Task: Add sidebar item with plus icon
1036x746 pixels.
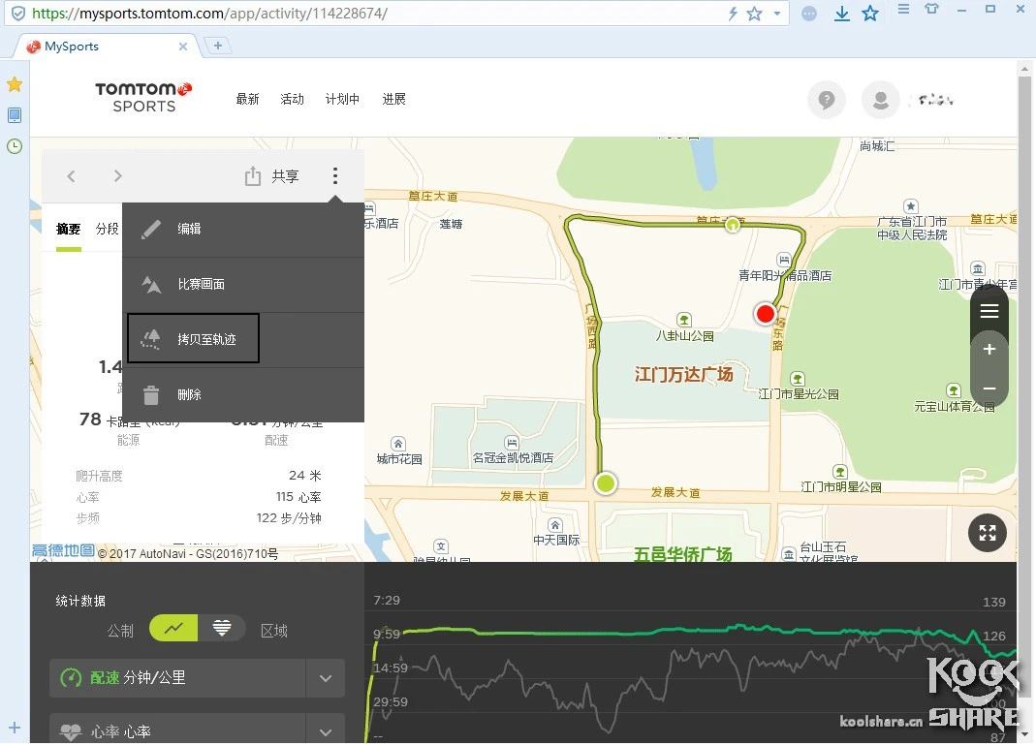Action: [x=15, y=729]
